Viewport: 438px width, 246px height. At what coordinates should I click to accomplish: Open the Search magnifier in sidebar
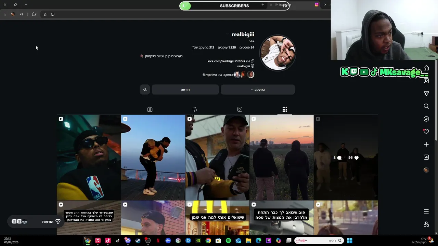426,106
